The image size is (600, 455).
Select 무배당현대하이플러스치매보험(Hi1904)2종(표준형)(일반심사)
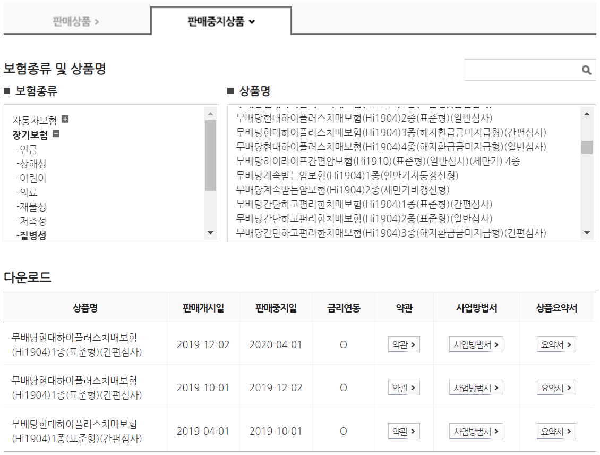pos(364,118)
